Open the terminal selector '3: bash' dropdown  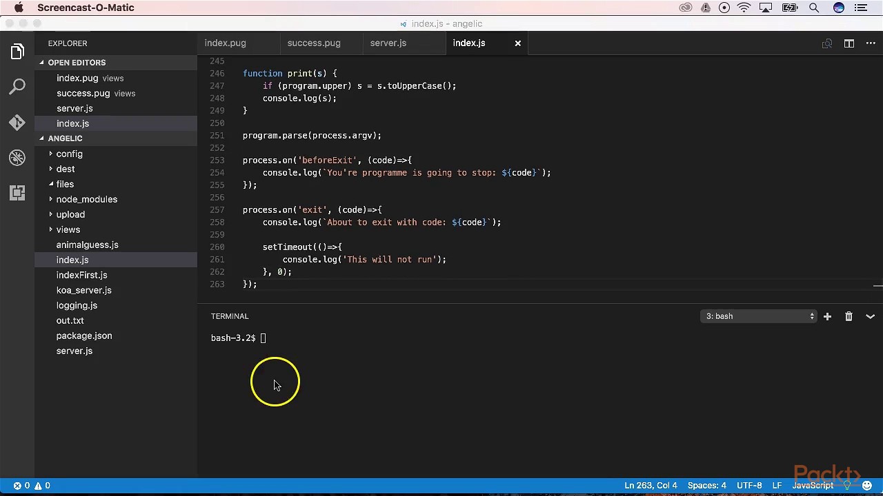pyautogui.click(x=759, y=316)
